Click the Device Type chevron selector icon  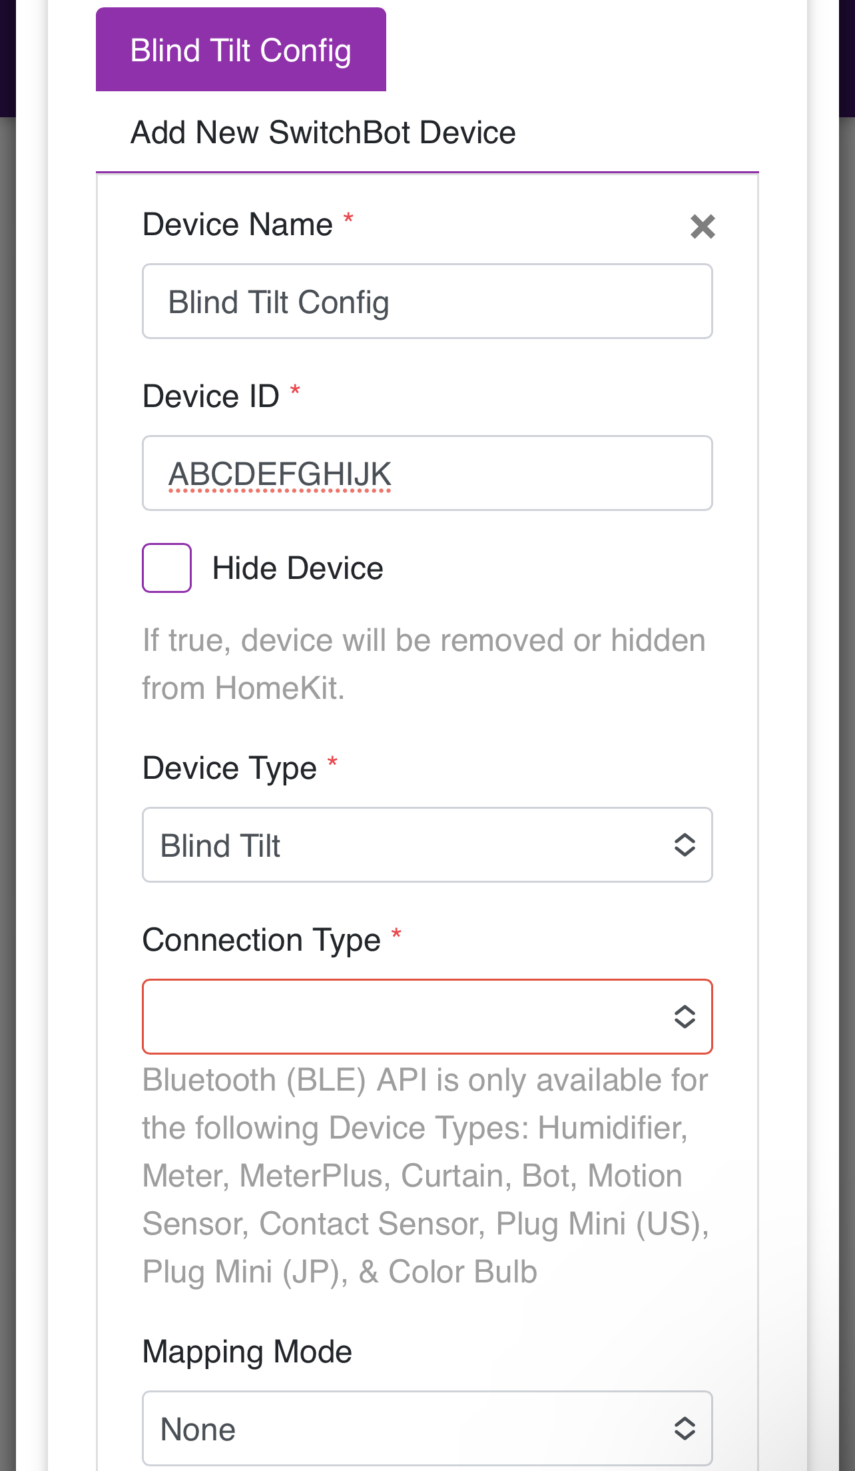pos(685,845)
